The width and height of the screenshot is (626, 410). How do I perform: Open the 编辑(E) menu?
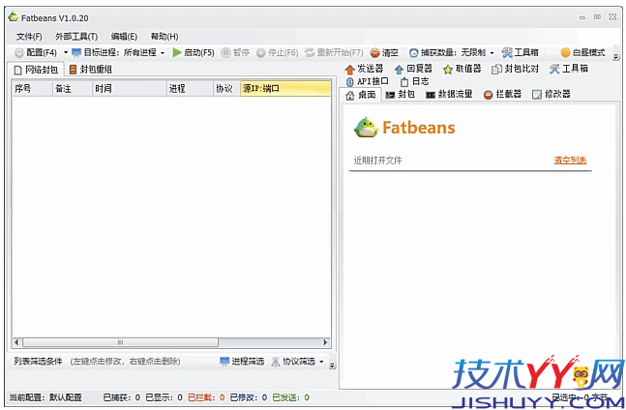click(124, 37)
